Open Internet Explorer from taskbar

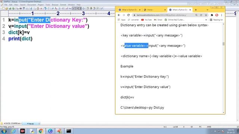[x=13, y=131]
